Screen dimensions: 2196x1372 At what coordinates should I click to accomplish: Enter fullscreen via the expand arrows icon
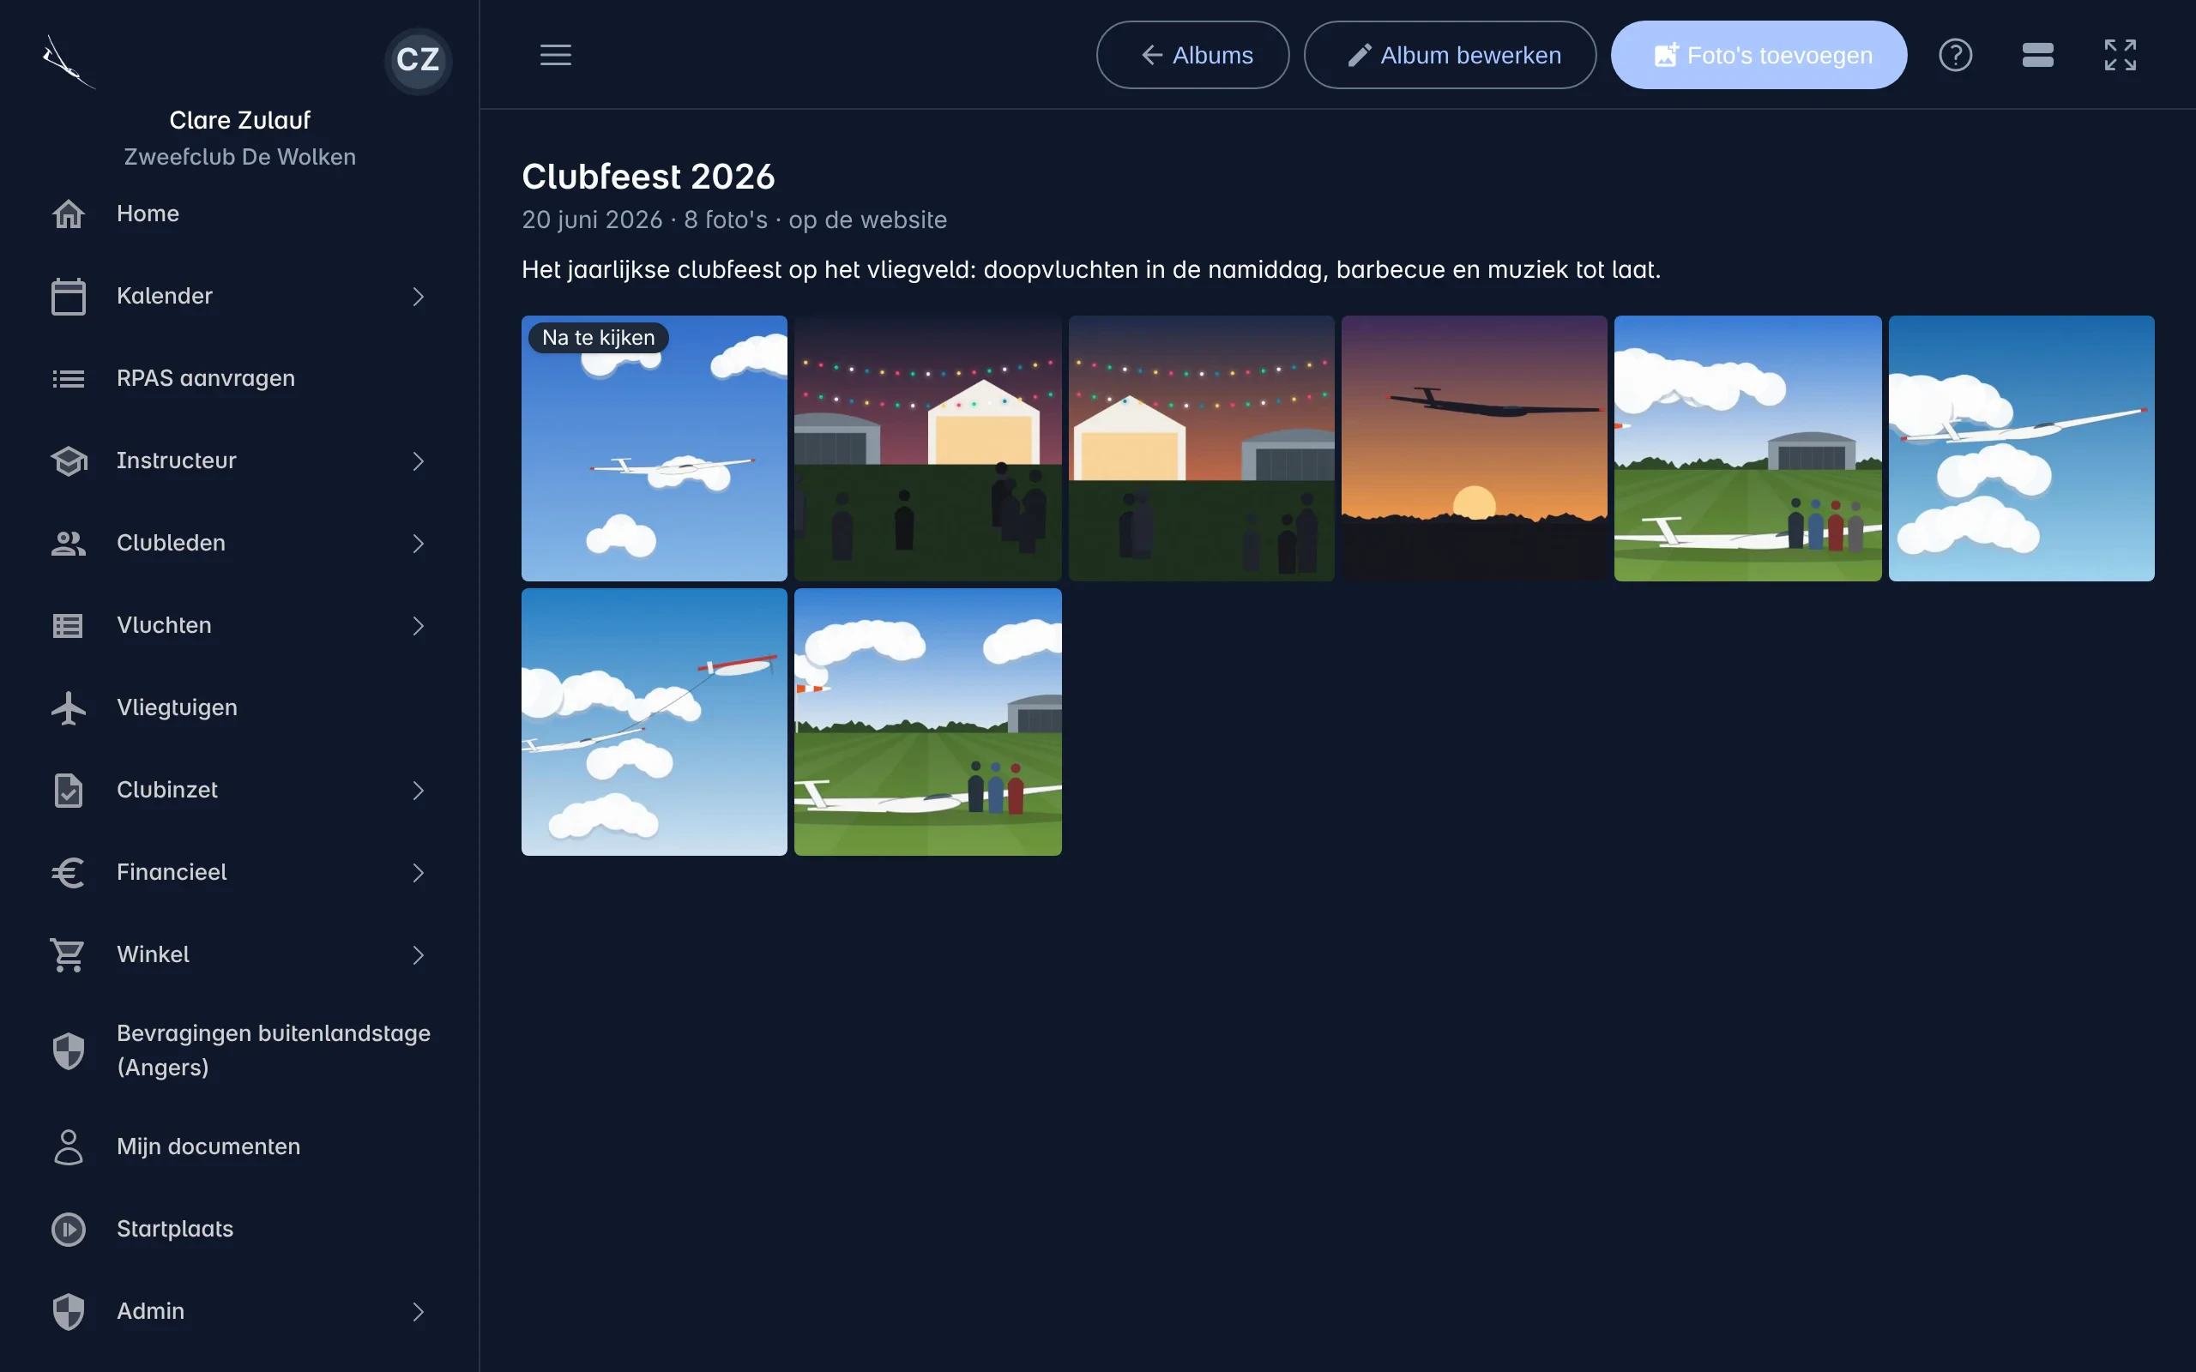click(x=2121, y=54)
